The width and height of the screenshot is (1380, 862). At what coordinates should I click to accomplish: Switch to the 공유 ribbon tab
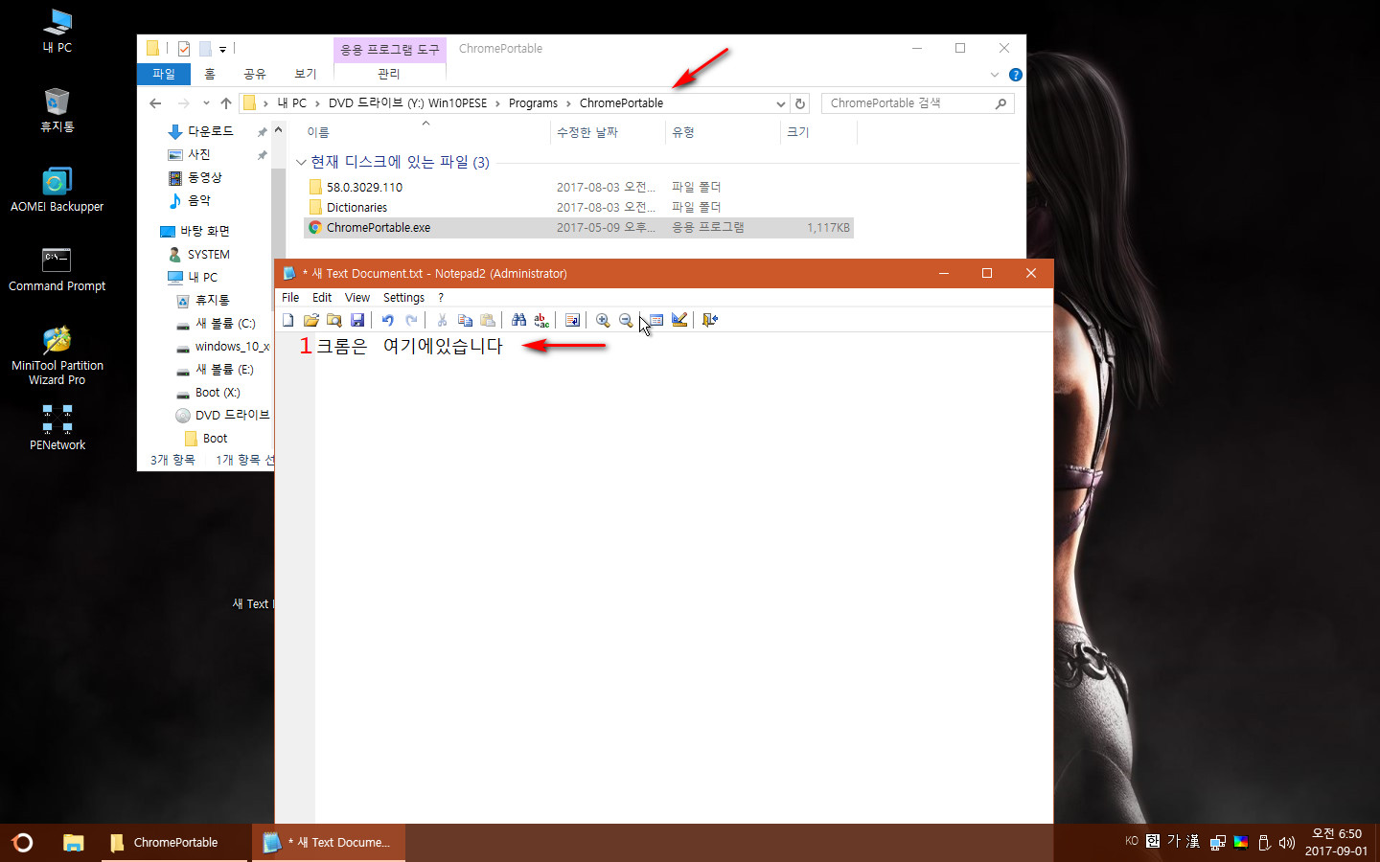coord(254,74)
